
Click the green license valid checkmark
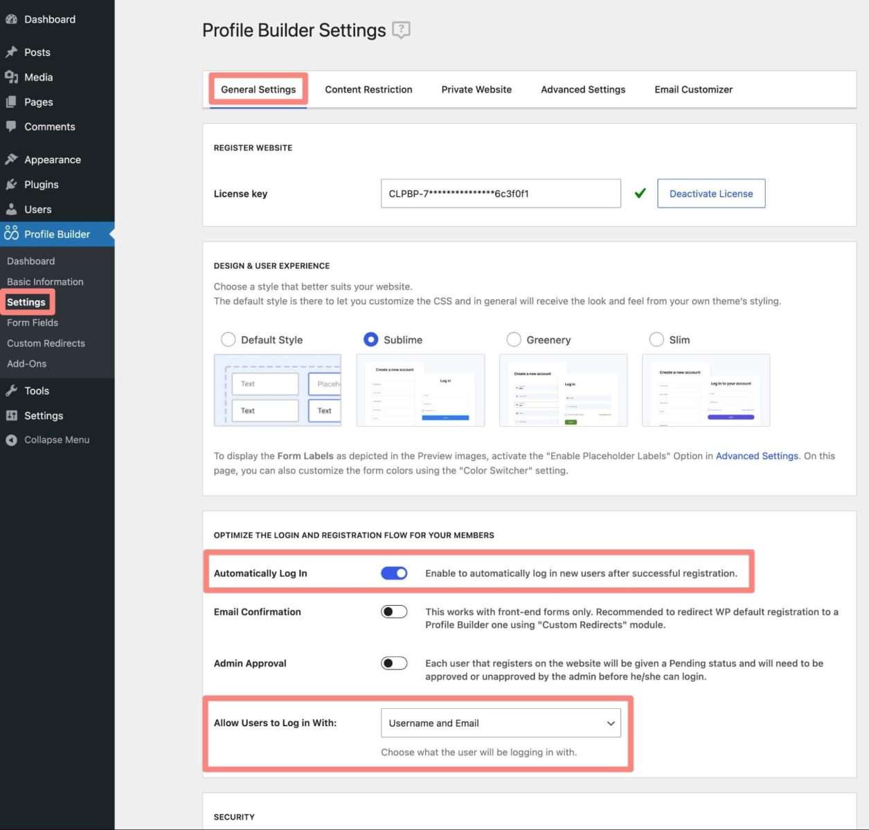640,193
